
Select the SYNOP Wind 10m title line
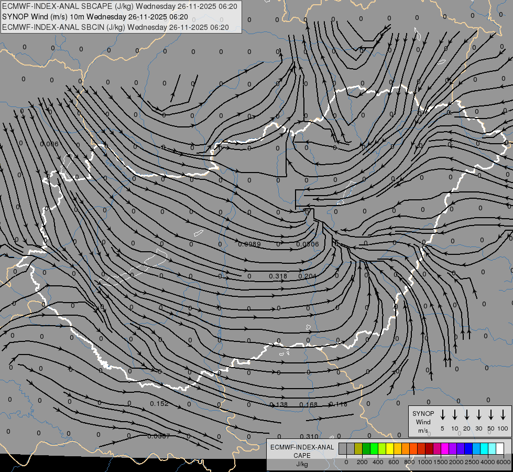pyautogui.click(x=95, y=17)
